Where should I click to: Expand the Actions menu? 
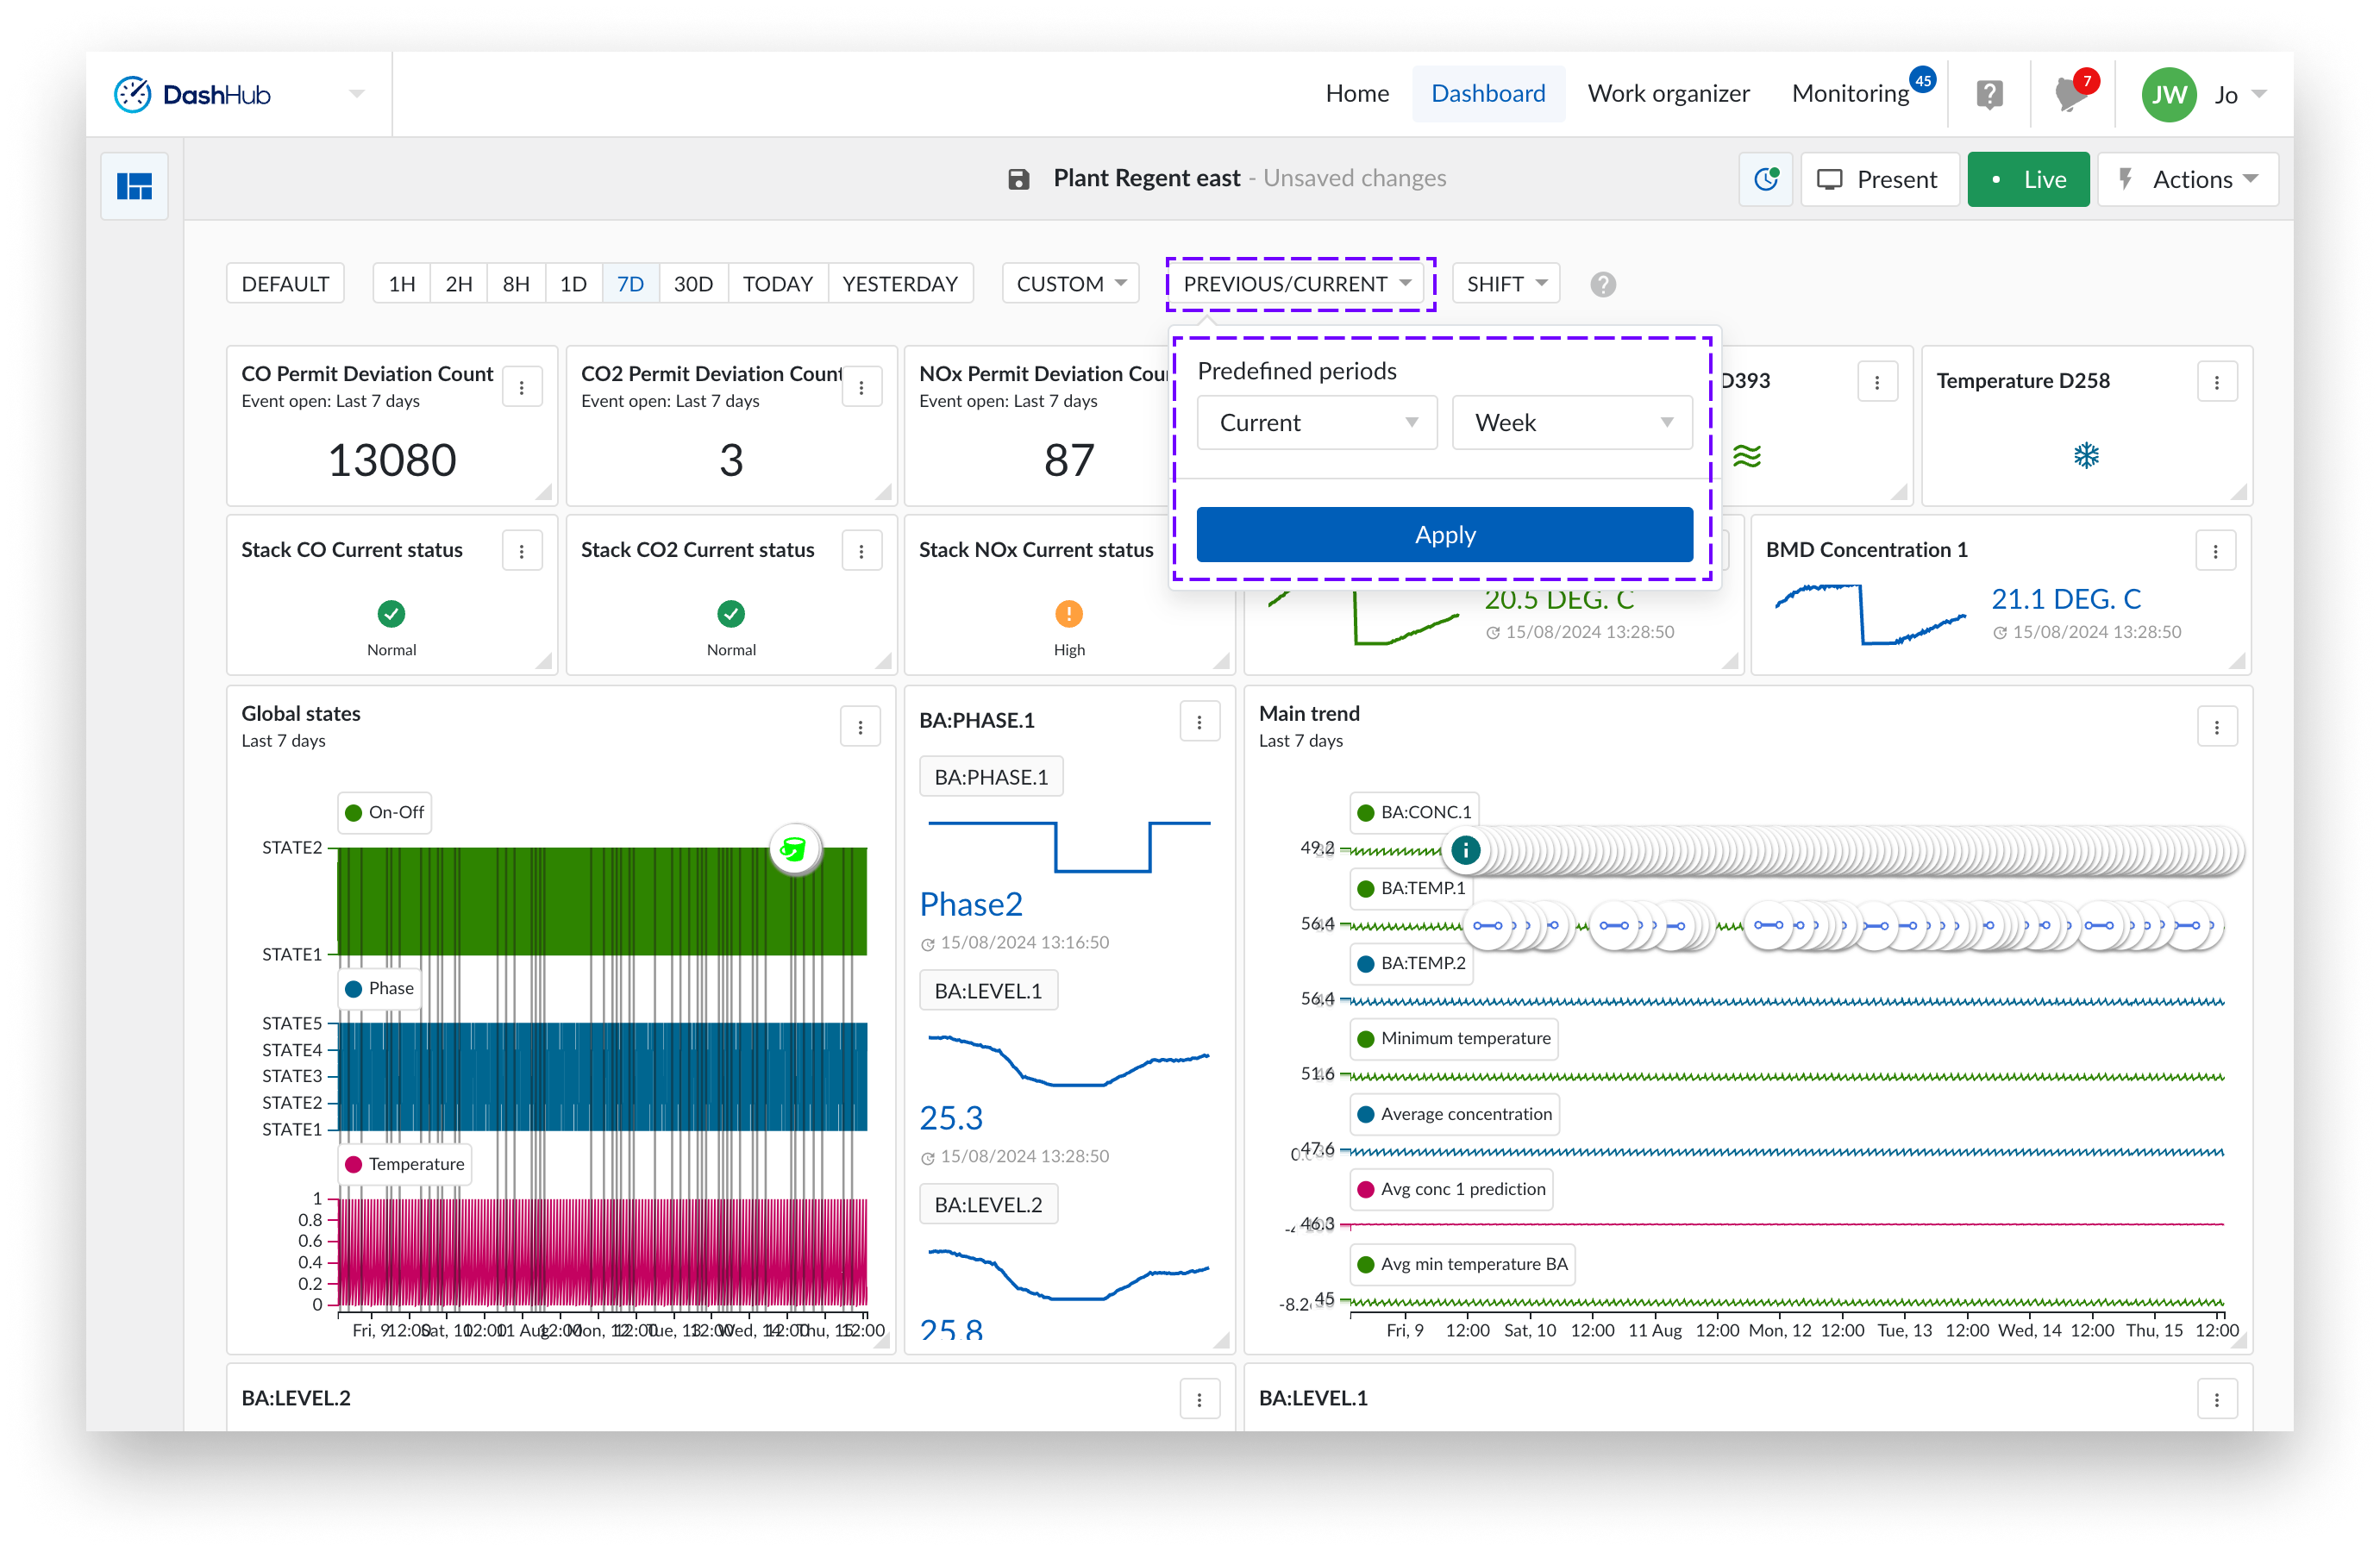tap(2188, 180)
